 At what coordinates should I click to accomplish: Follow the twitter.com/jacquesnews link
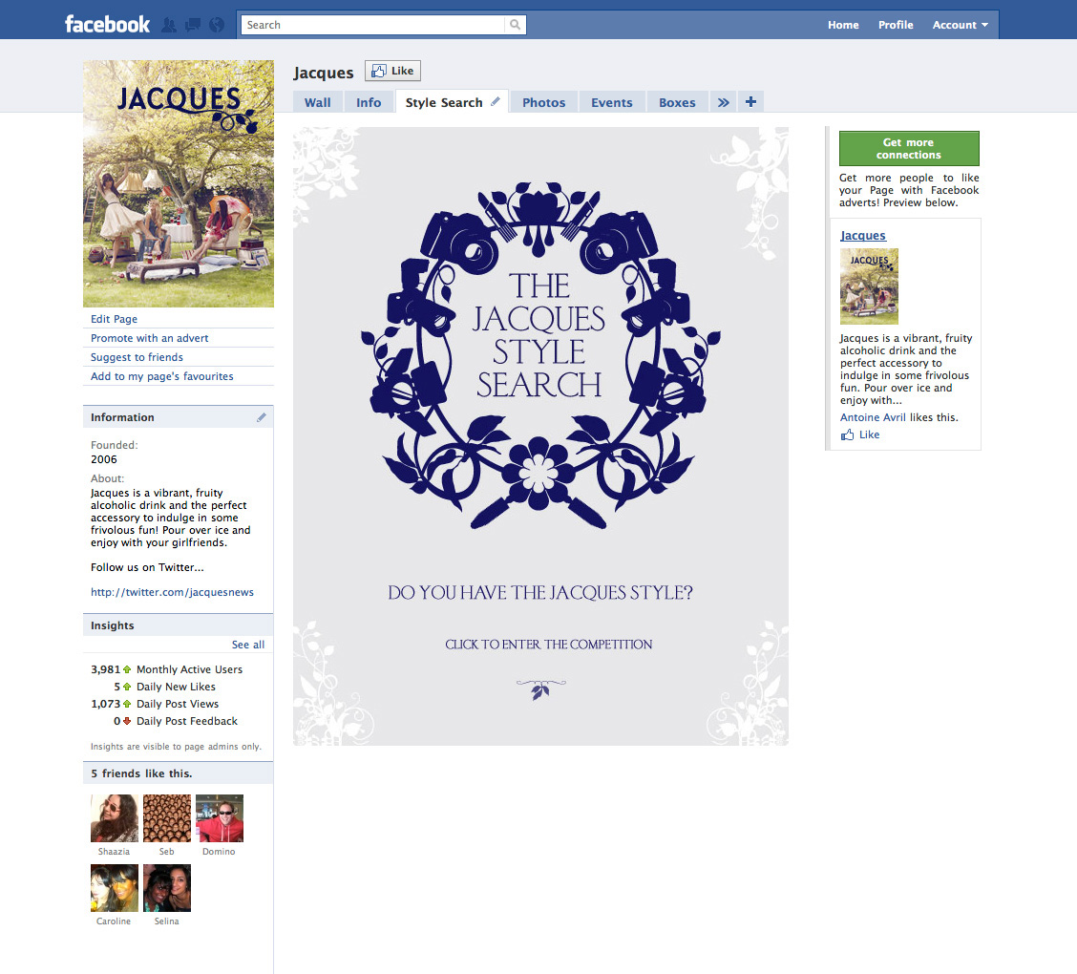coord(172,592)
